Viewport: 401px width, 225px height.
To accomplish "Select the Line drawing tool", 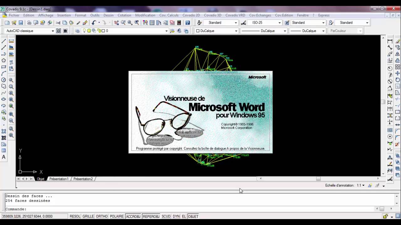I will (4, 41).
